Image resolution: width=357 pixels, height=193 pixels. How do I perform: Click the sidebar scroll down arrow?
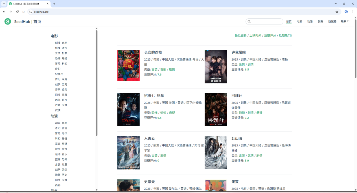[97, 190]
